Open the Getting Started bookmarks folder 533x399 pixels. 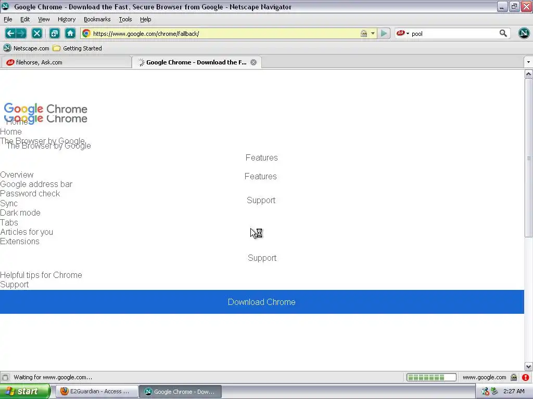(x=78, y=48)
